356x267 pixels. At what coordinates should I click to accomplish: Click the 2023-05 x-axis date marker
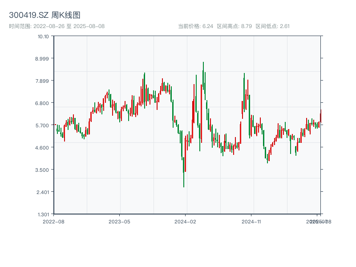[119, 221]
